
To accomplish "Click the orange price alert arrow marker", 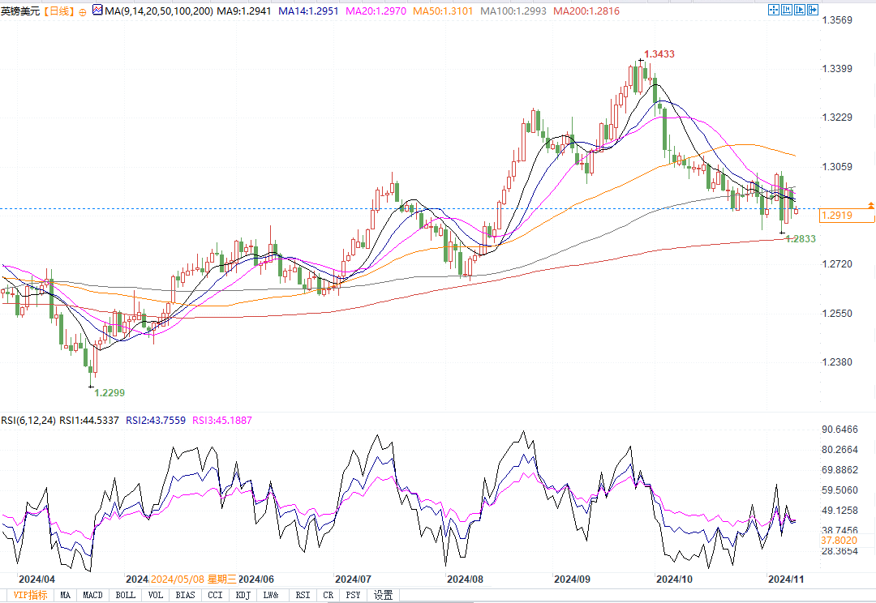I will click(870, 206).
